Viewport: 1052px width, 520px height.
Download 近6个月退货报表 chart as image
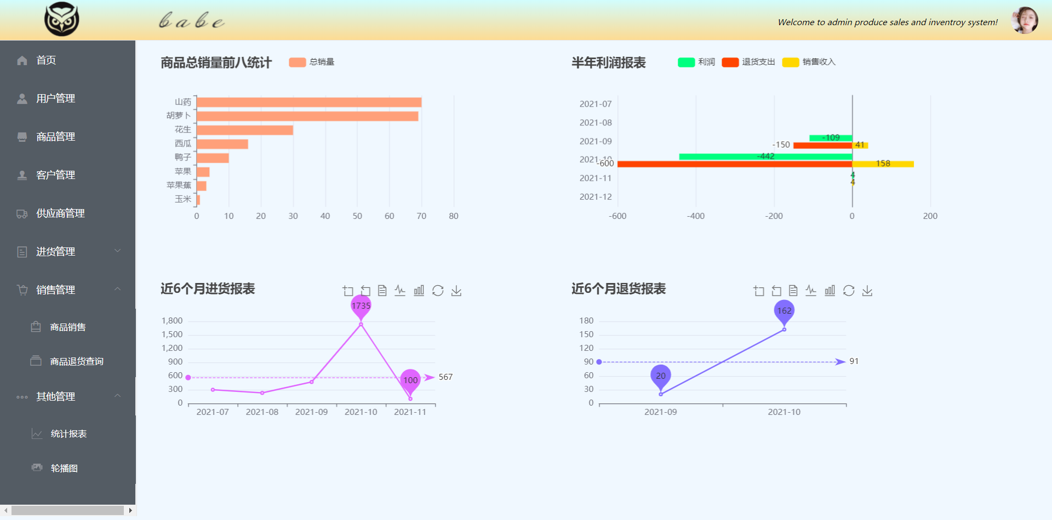(867, 291)
